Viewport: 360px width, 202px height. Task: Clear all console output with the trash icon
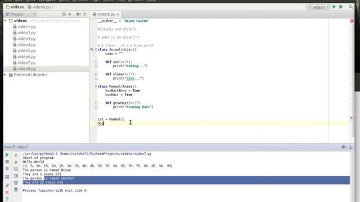point(16,190)
